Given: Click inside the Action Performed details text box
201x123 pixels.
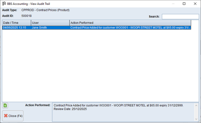Looking at the screenshot, I should click(x=123, y=112).
